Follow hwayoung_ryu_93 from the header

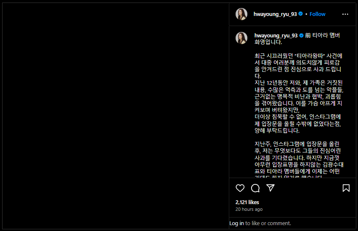(317, 14)
